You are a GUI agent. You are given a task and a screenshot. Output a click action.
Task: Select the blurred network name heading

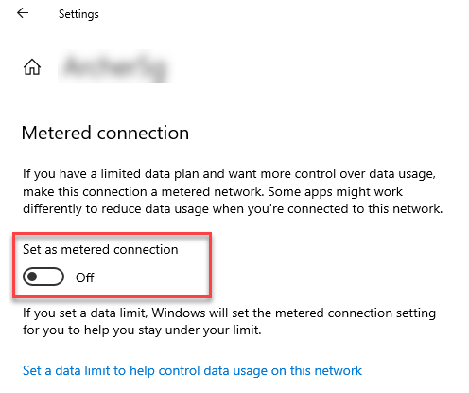tap(114, 66)
